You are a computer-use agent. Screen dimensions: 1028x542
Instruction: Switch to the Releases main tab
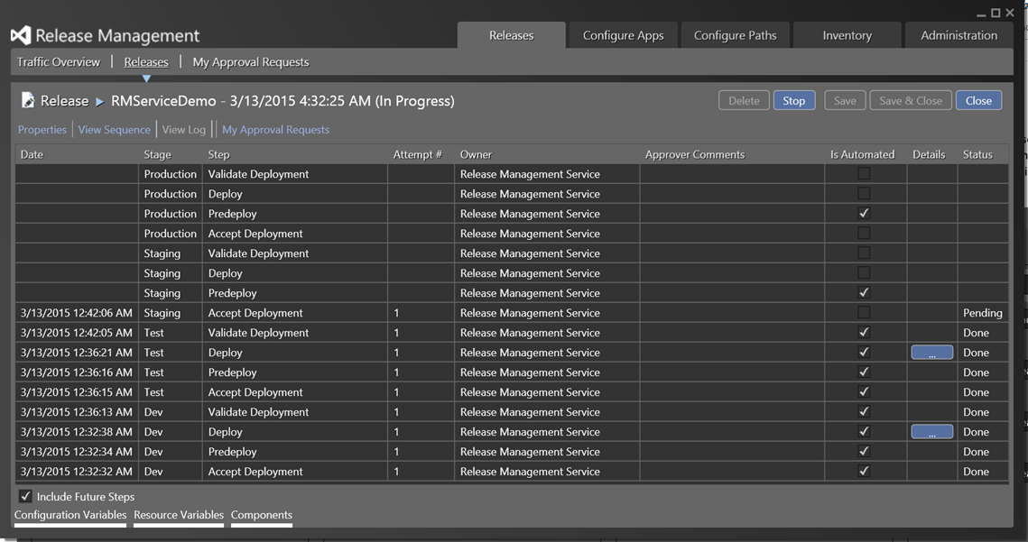click(x=512, y=35)
